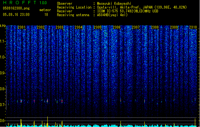Click the 0.9 frequency axis label
200x127 pixels.
tap(2, 73)
